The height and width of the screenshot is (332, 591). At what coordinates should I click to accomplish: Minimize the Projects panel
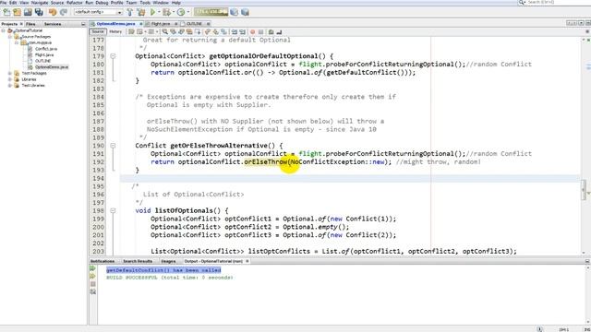click(83, 24)
